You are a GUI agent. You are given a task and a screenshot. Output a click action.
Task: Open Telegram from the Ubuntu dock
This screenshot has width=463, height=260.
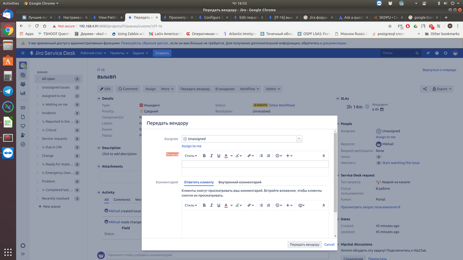[x=8, y=92]
